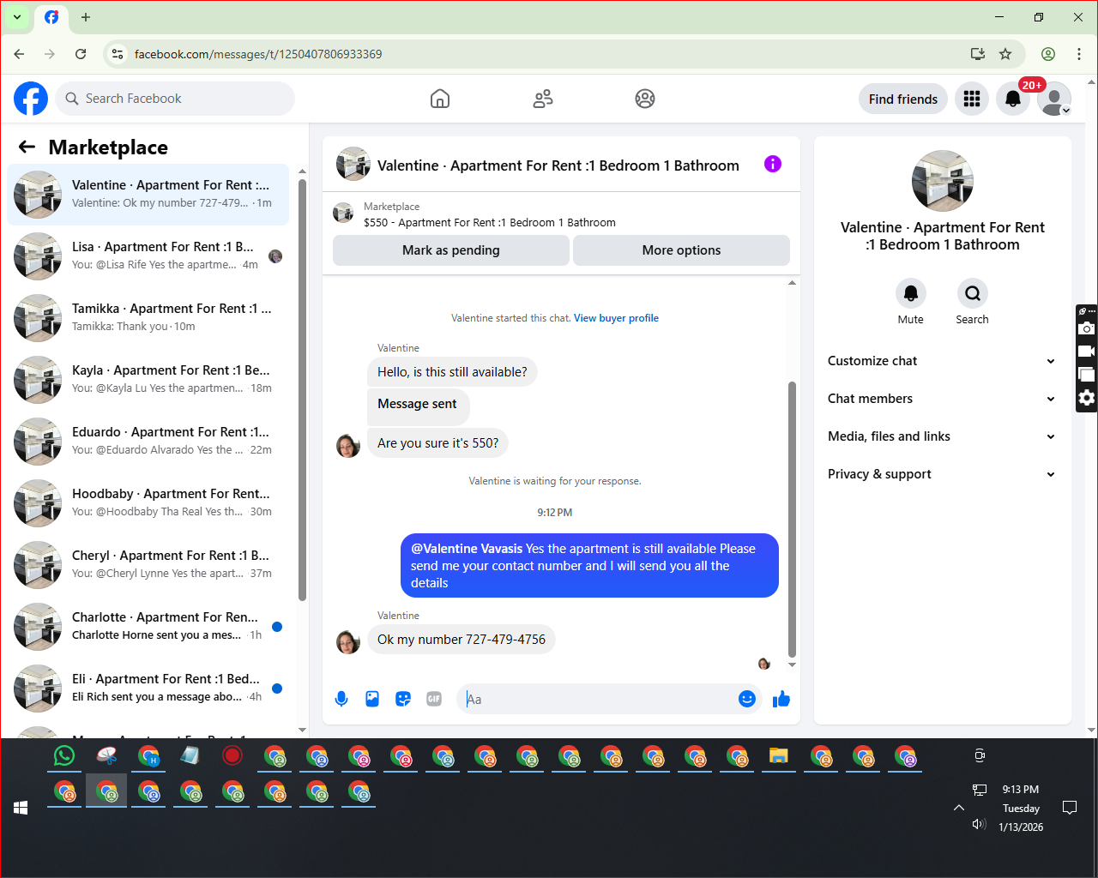Viewport: 1098px width, 878px height.
Task: Open the Cheryl apartment conversation
Action: [148, 565]
